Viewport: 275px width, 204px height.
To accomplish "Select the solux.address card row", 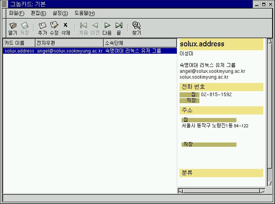I will click(x=90, y=51).
